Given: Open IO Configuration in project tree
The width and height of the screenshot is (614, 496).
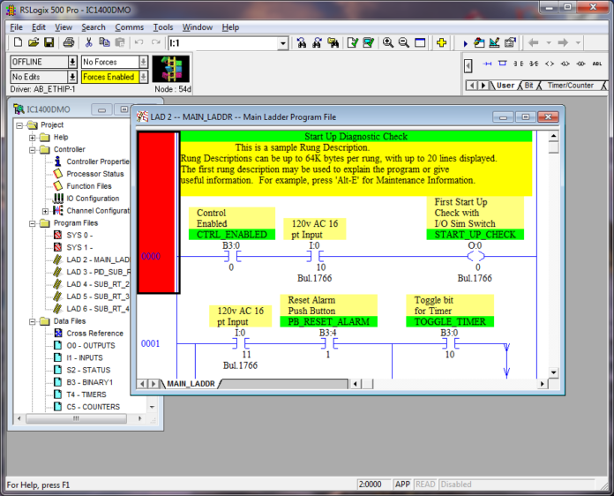Looking at the screenshot, I should point(93,199).
